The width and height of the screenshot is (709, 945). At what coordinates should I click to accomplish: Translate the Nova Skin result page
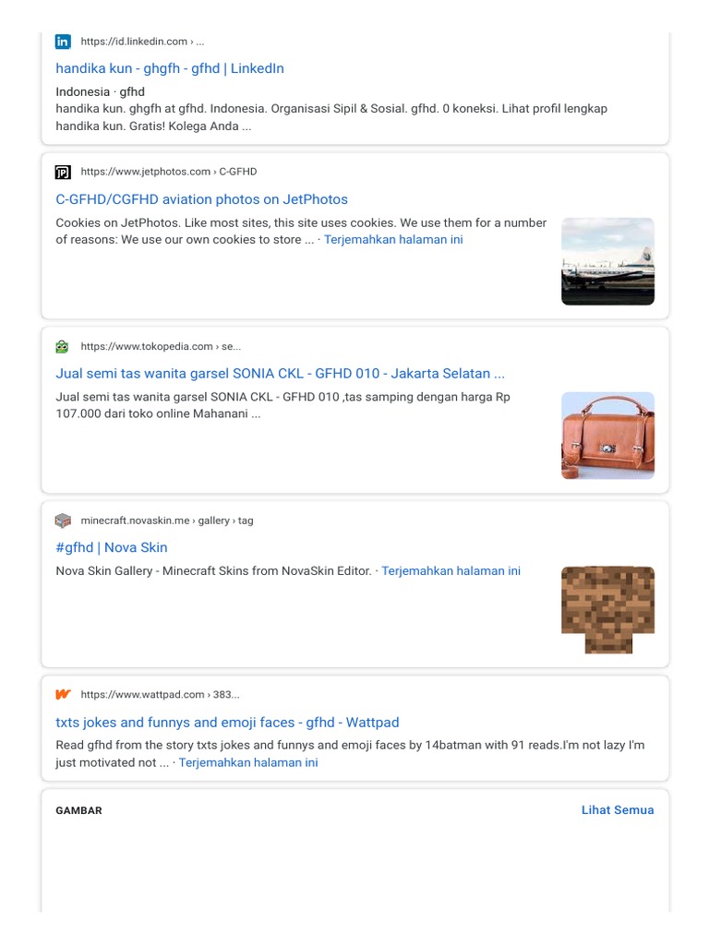click(x=451, y=571)
